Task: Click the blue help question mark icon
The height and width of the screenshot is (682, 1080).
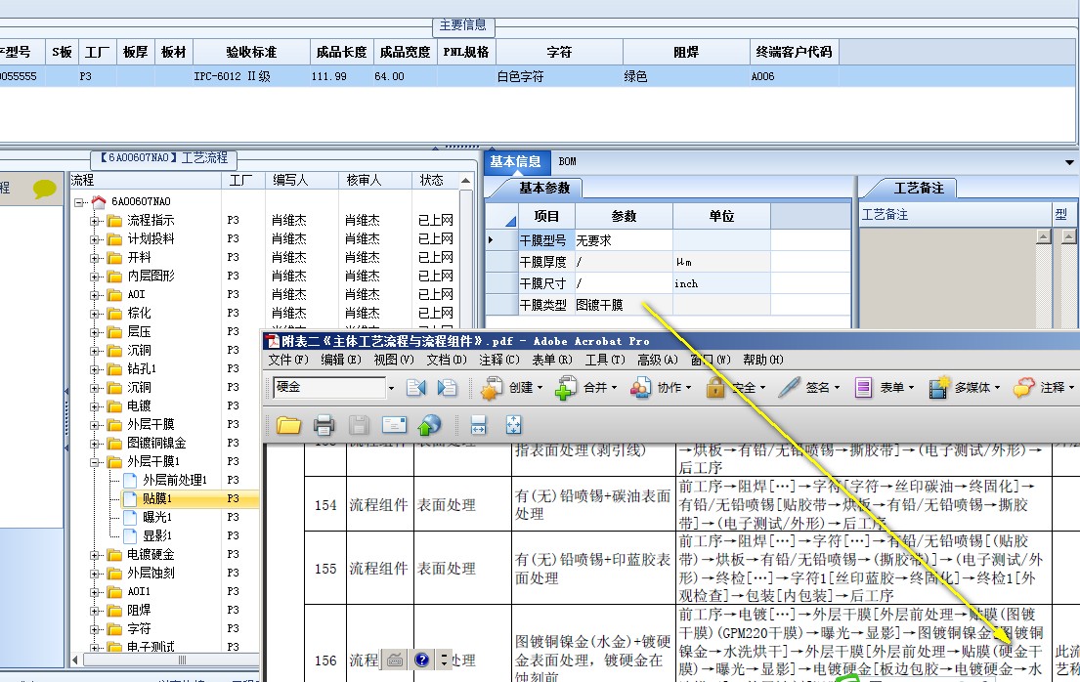Action: [x=421, y=660]
